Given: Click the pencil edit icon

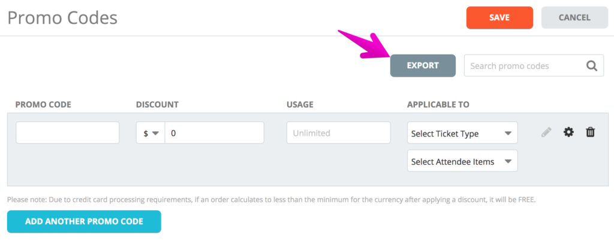Looking at the screenshot, I should (546, 132).
